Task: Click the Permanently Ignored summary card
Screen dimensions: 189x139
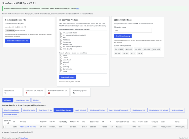Action: click(81, 92)
